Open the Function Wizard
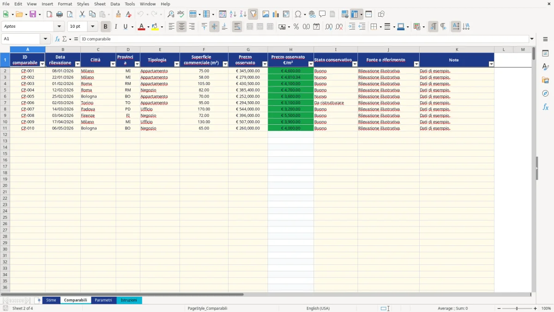Viewport: 554px width, 312px height. [x=58, y=39]
